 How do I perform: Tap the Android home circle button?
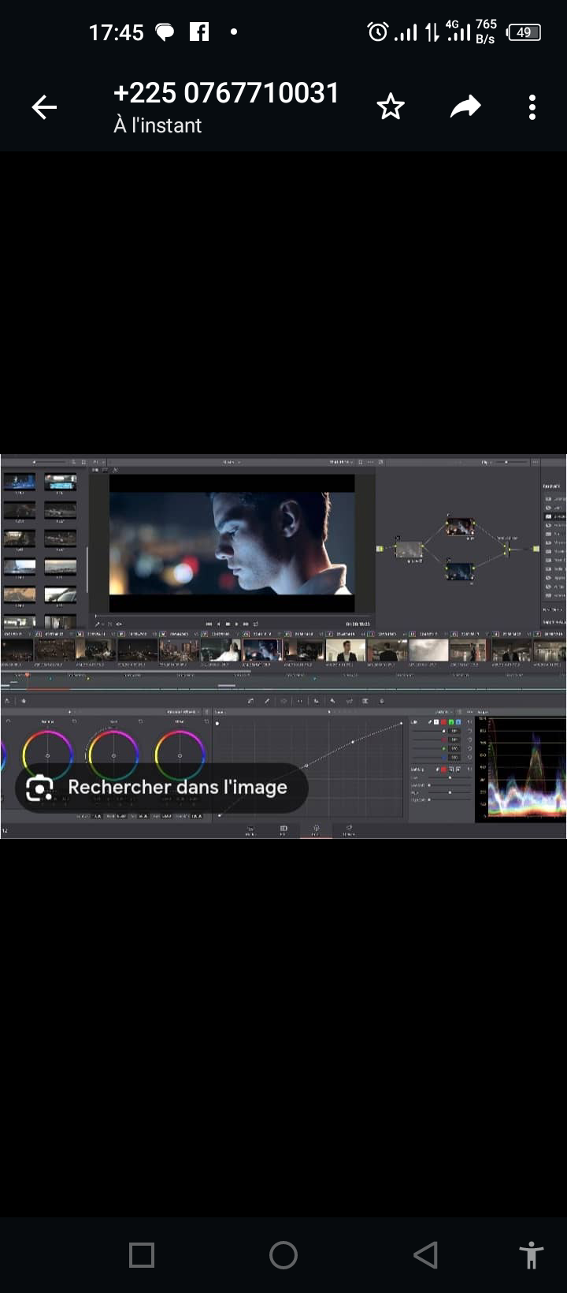tap(283, 1254)
